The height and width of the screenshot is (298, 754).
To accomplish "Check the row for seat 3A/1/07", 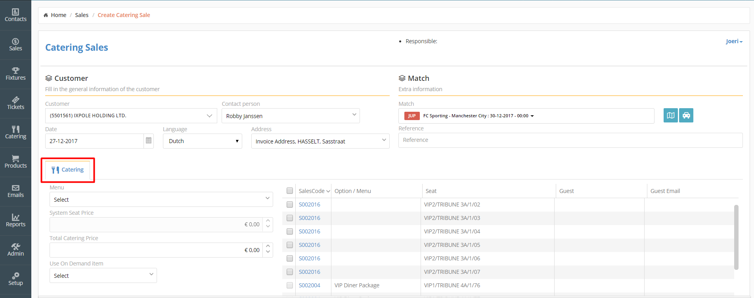I will [290, 272].
